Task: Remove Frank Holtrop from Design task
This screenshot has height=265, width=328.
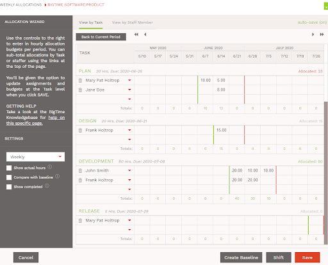Action: tap(80, 130)
